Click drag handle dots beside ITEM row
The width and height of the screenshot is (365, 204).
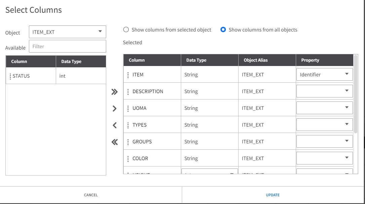[128, 75]
